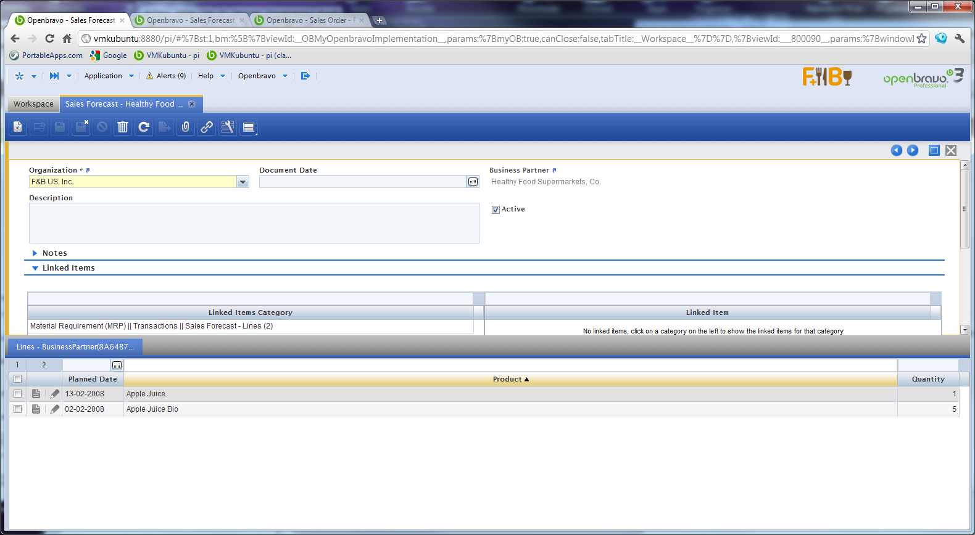Open dropdown arrow beside quick launch icon
The width and height of the screenshot is (975, 535).
[x=69, y=76]
